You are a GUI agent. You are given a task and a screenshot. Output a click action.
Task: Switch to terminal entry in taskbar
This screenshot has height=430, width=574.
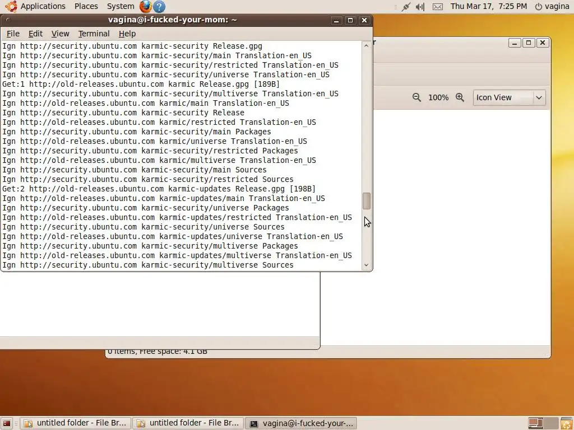(x=301, y=423)
